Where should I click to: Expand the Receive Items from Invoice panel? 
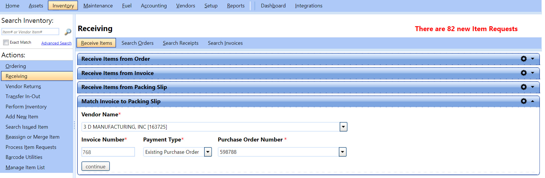532,73
